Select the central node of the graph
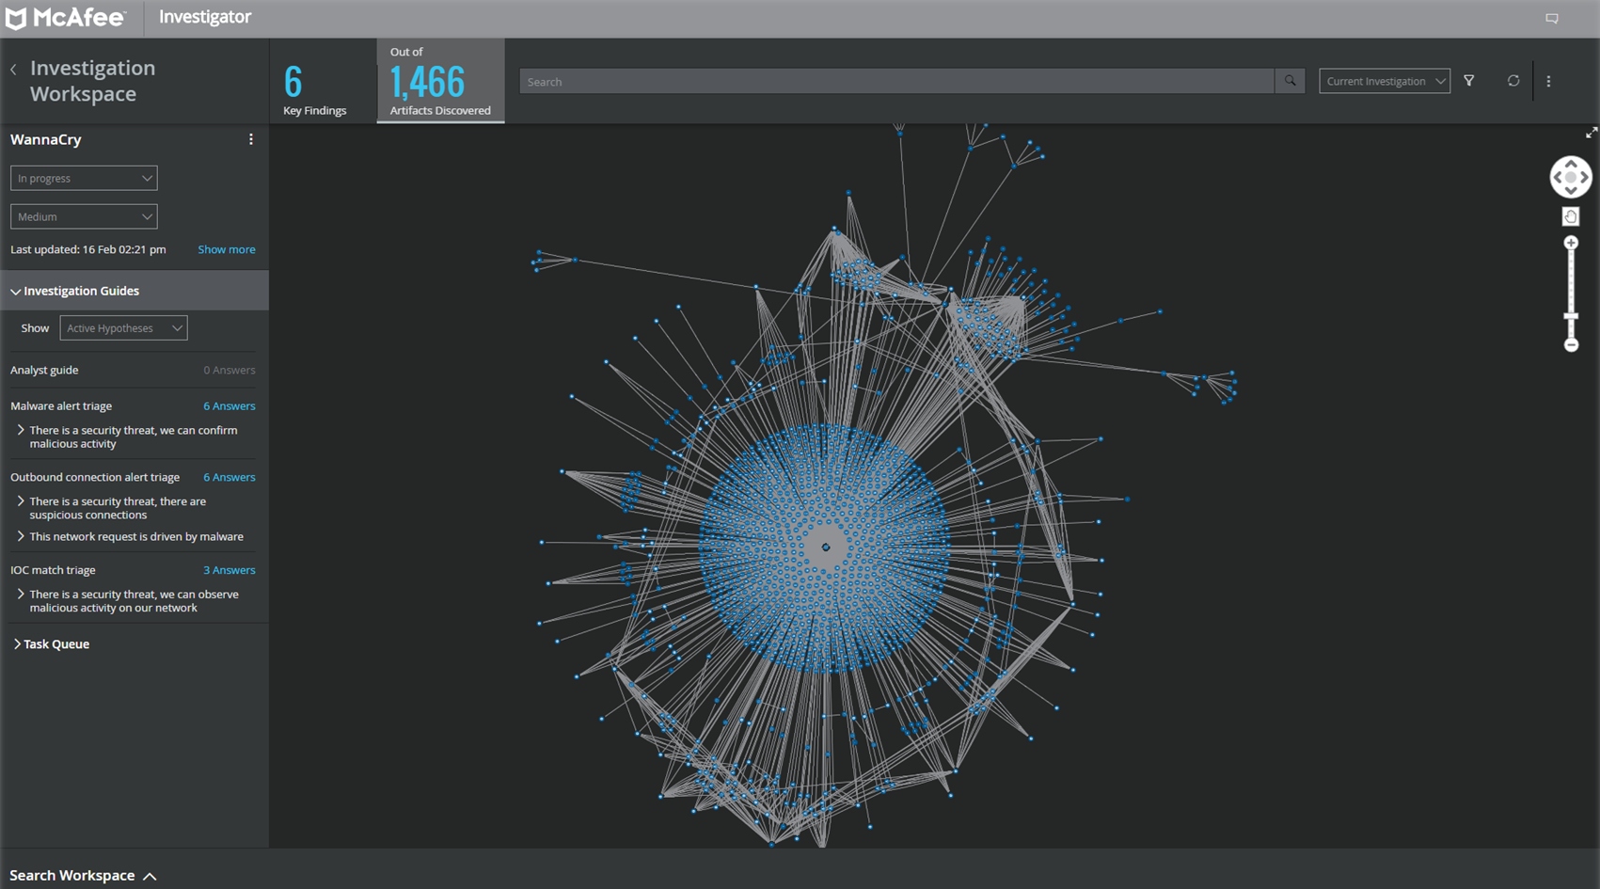 point(825,547)
